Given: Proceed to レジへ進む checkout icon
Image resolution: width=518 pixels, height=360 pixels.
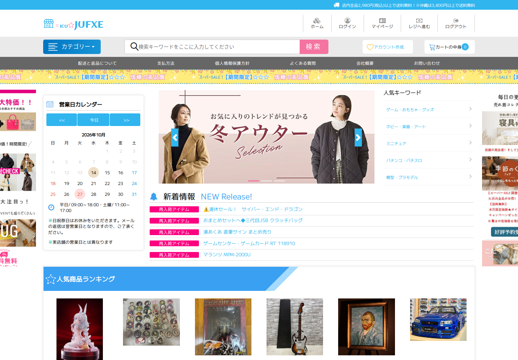Looking at the screenshot, I should tap(419, 21).
